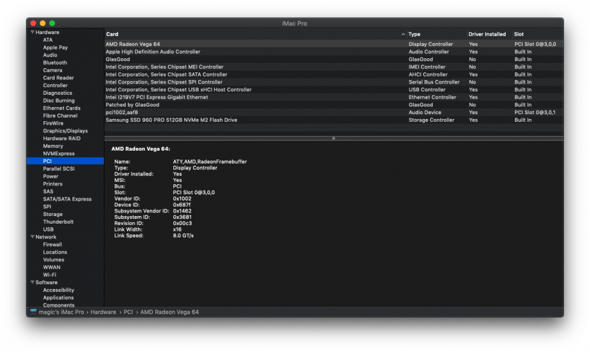The image size is (590, 352).
Task: Select the USB xHCI Host Controller row
Action: 333,89
